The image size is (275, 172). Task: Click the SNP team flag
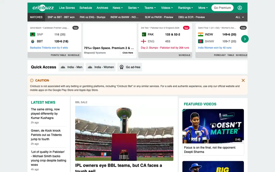click(32, 34)
